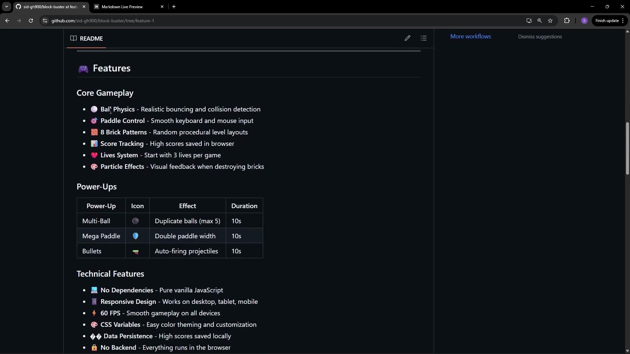Click the page vertical scrollbar thumb
This screenshot has width=630, height=354.
pos(627,148)
